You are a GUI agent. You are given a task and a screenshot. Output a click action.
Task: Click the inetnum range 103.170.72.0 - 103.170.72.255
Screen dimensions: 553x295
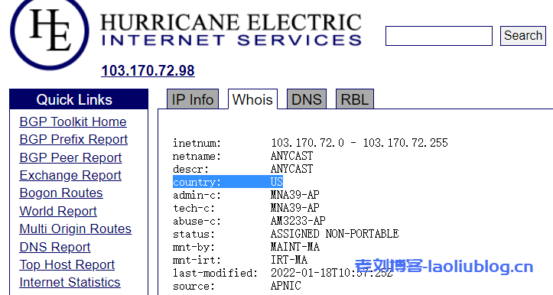tap(359, 143)
